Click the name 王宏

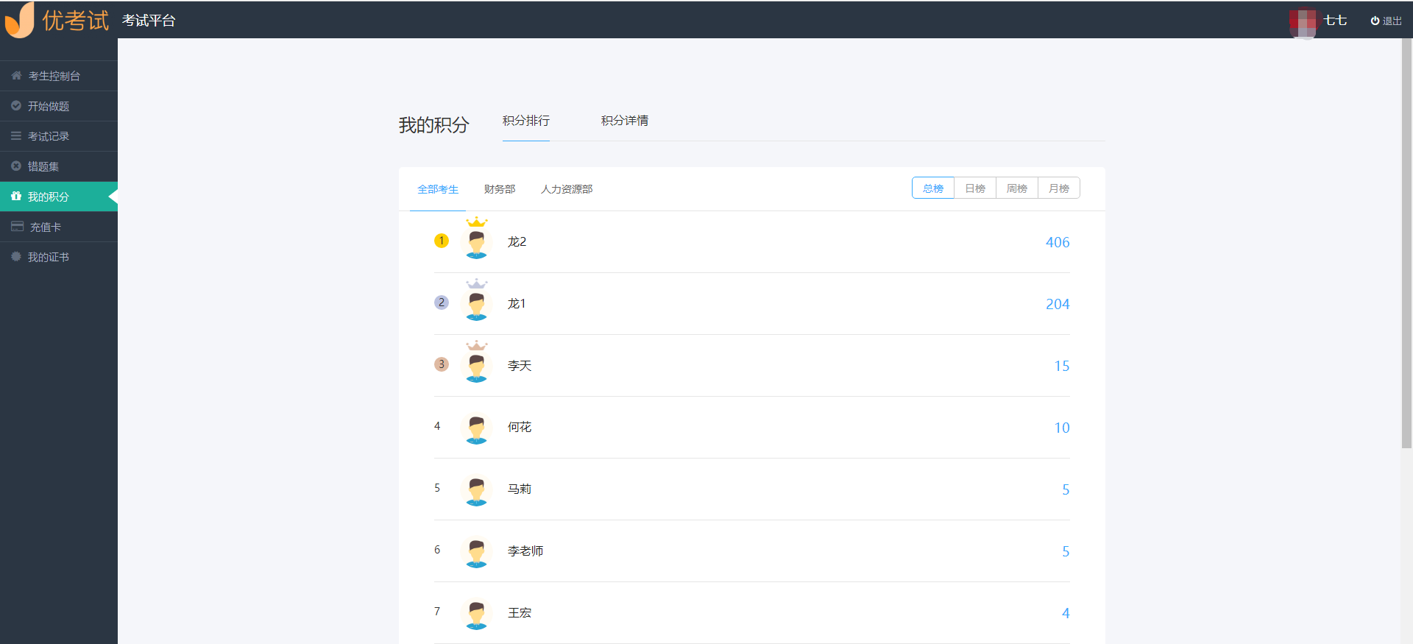pyautogui.click(x=520, y=612)
